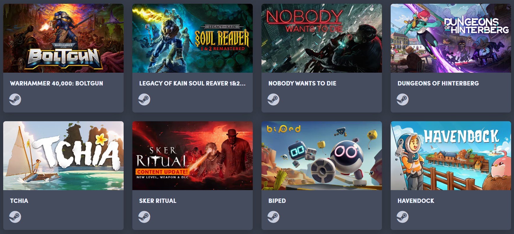Open the Sker Ritual content update banner
The height and width of the screenshot is (234, 514).
tap(193, 156)
